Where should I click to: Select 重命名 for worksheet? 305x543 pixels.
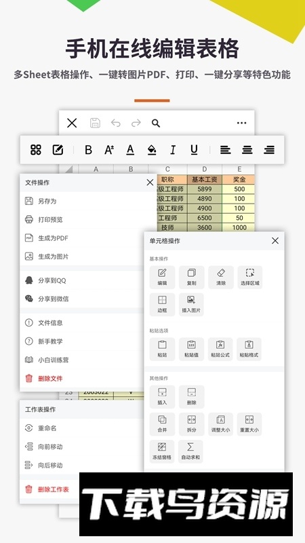tap(81, 428)
